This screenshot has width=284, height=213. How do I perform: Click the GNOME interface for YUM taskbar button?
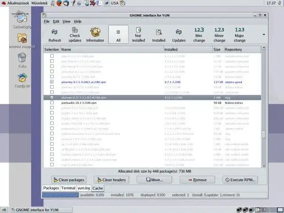coord(41,210)
